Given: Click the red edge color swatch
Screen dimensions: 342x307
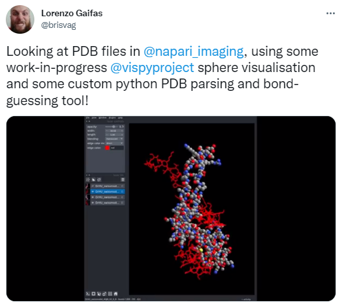Looking at the screenshot, I should (108, 148).
